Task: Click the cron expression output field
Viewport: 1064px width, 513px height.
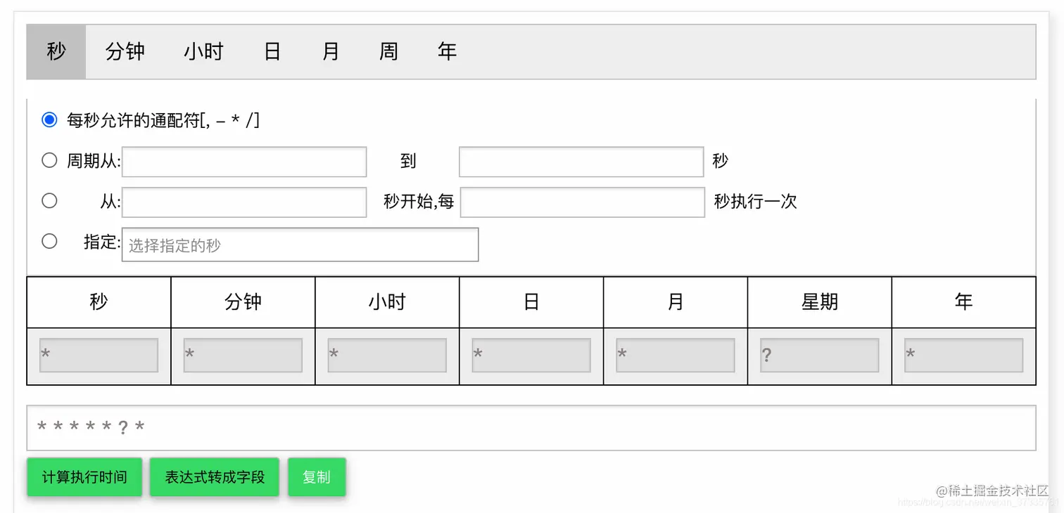Action: point(532,427)
